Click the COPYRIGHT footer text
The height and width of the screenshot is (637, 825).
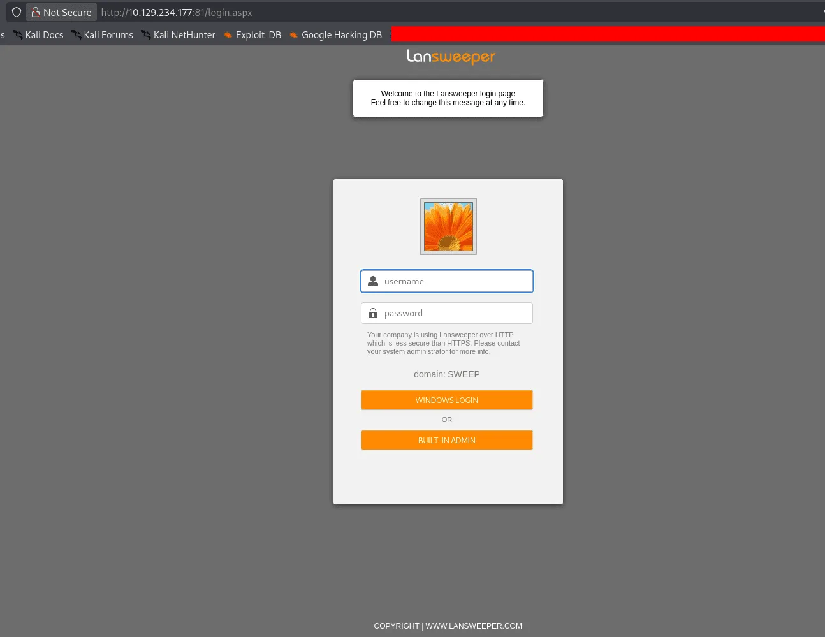(397, 626)
